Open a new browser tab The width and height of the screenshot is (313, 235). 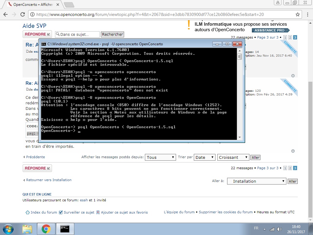[x=69, y=5]
